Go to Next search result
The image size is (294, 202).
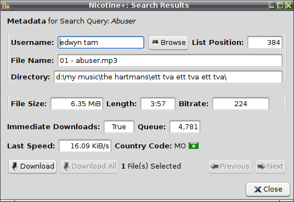tap(270, 166)
